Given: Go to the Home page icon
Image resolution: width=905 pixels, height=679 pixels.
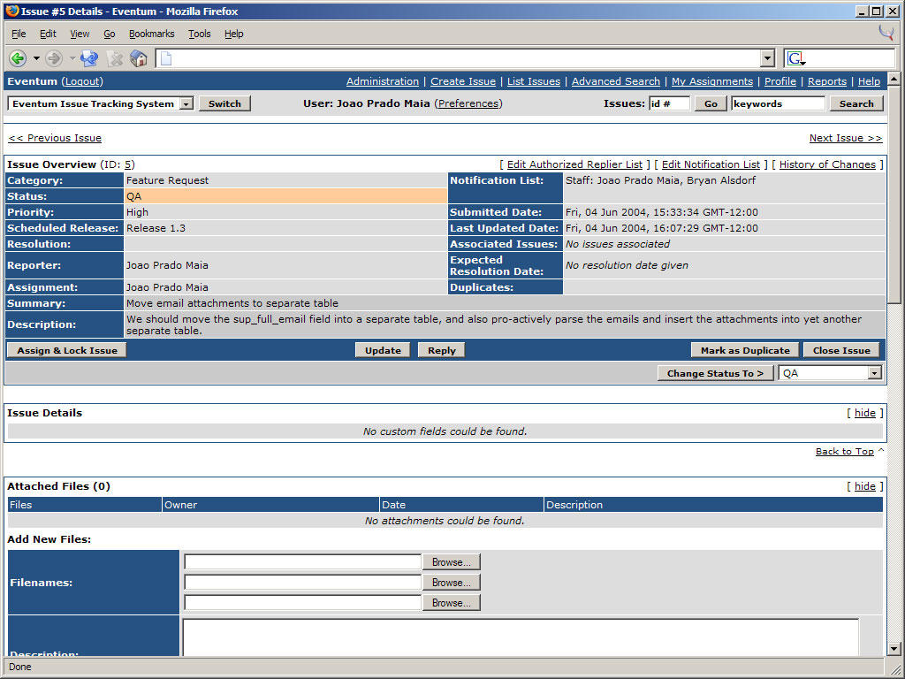Looking at the screenshot, I should click(139, 58).
